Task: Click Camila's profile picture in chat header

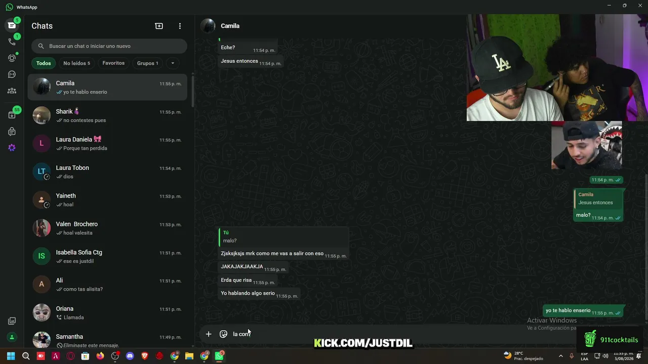Action: [208, 26]
